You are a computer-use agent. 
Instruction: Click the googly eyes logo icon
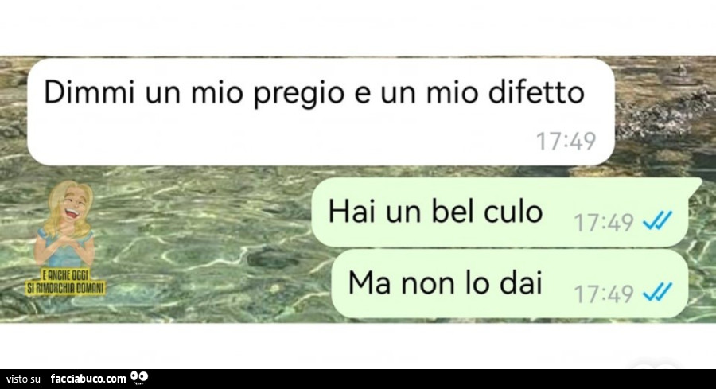(138, 377)
